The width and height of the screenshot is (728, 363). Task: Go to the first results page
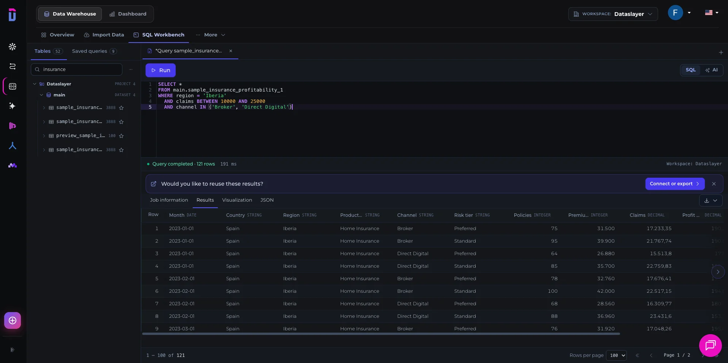pos(638,355)
